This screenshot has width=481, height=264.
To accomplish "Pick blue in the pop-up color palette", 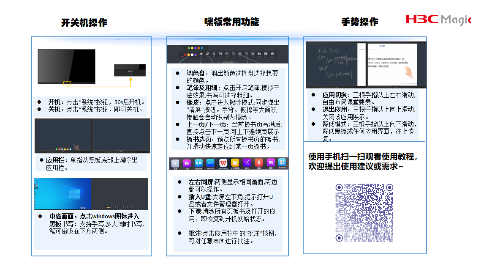I will click(x=202, y=48).
